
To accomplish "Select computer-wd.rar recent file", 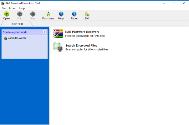I will point(17,38).
